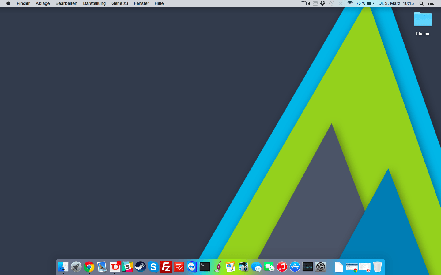441x275 pixels.
Task: Open the Dropbox menu bar icon
Action: [x=323, y=3]
